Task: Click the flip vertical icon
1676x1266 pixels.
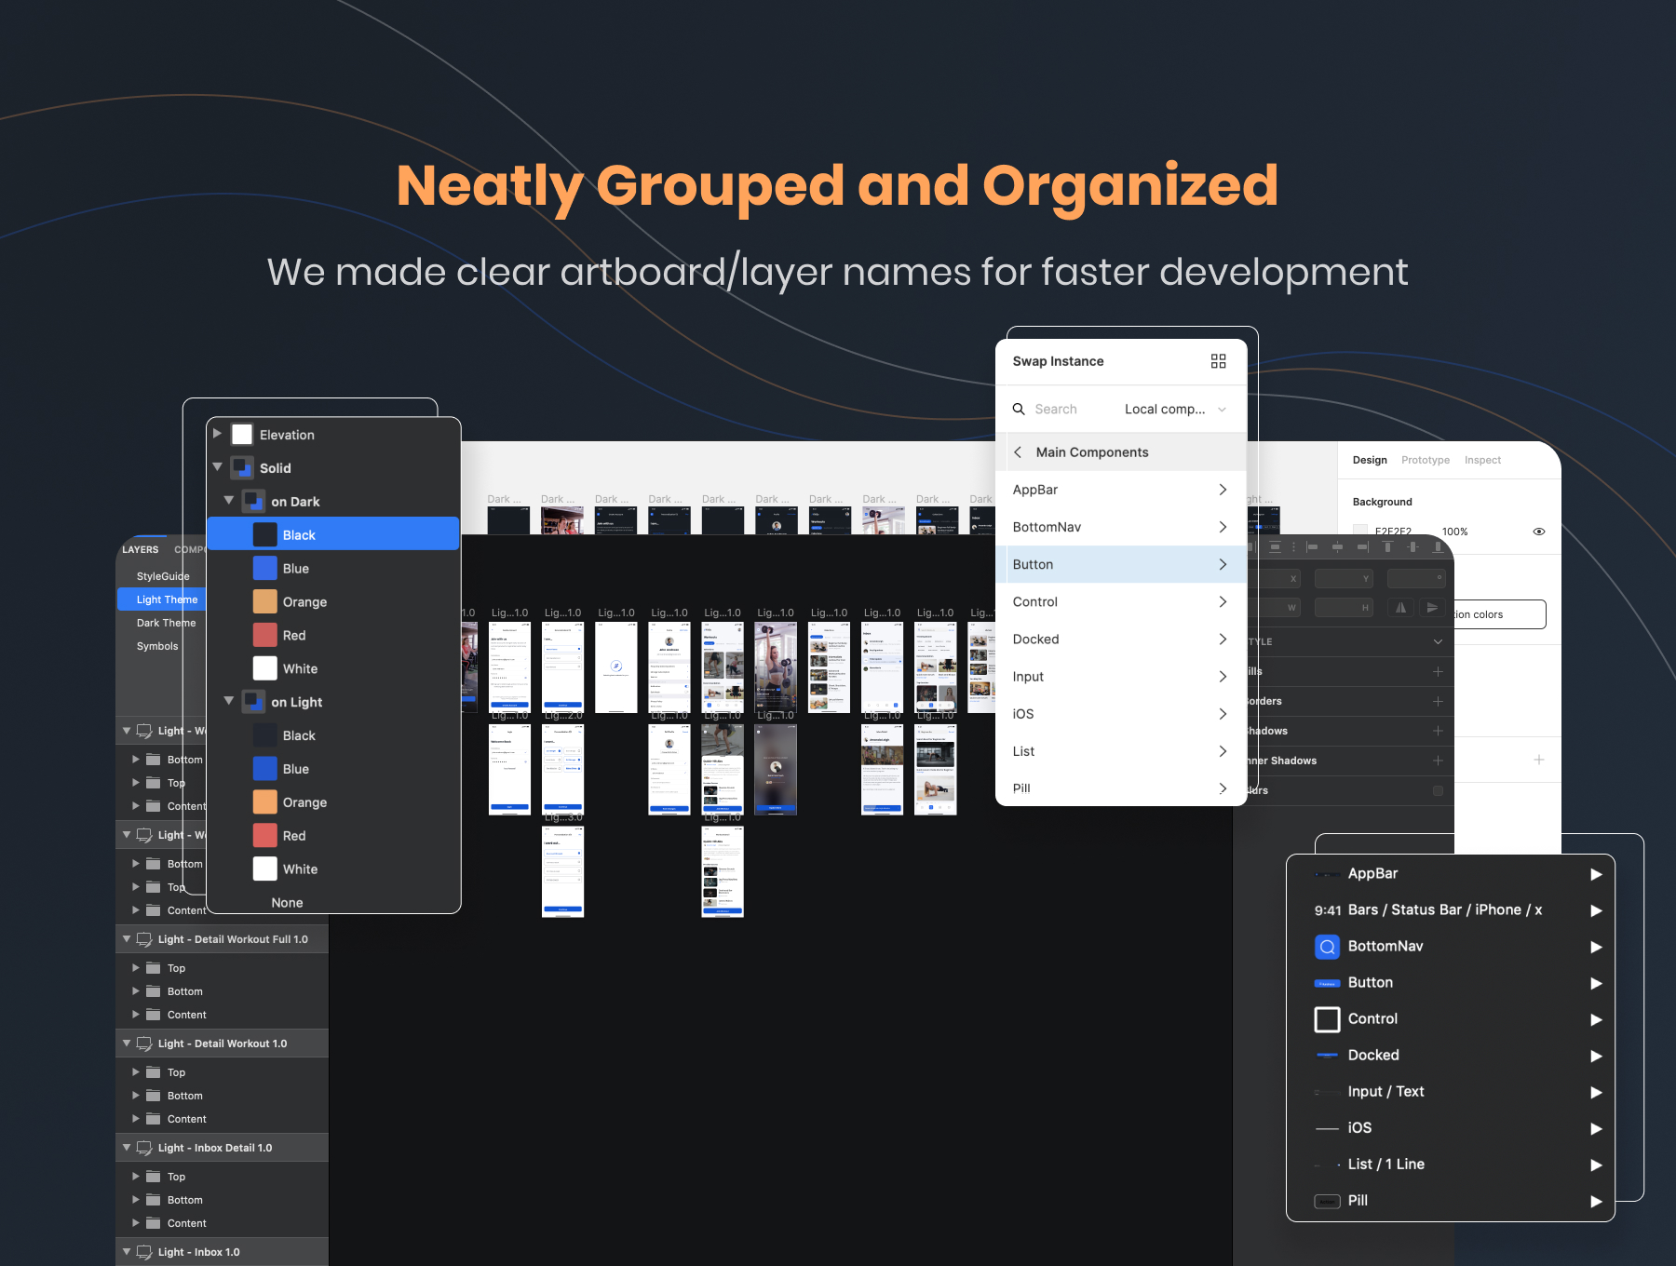Action: [x=1432, y=608]
